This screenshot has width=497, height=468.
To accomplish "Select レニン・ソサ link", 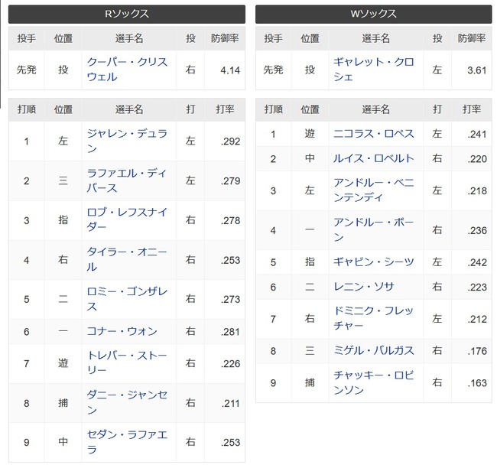I will coord(363,287).
